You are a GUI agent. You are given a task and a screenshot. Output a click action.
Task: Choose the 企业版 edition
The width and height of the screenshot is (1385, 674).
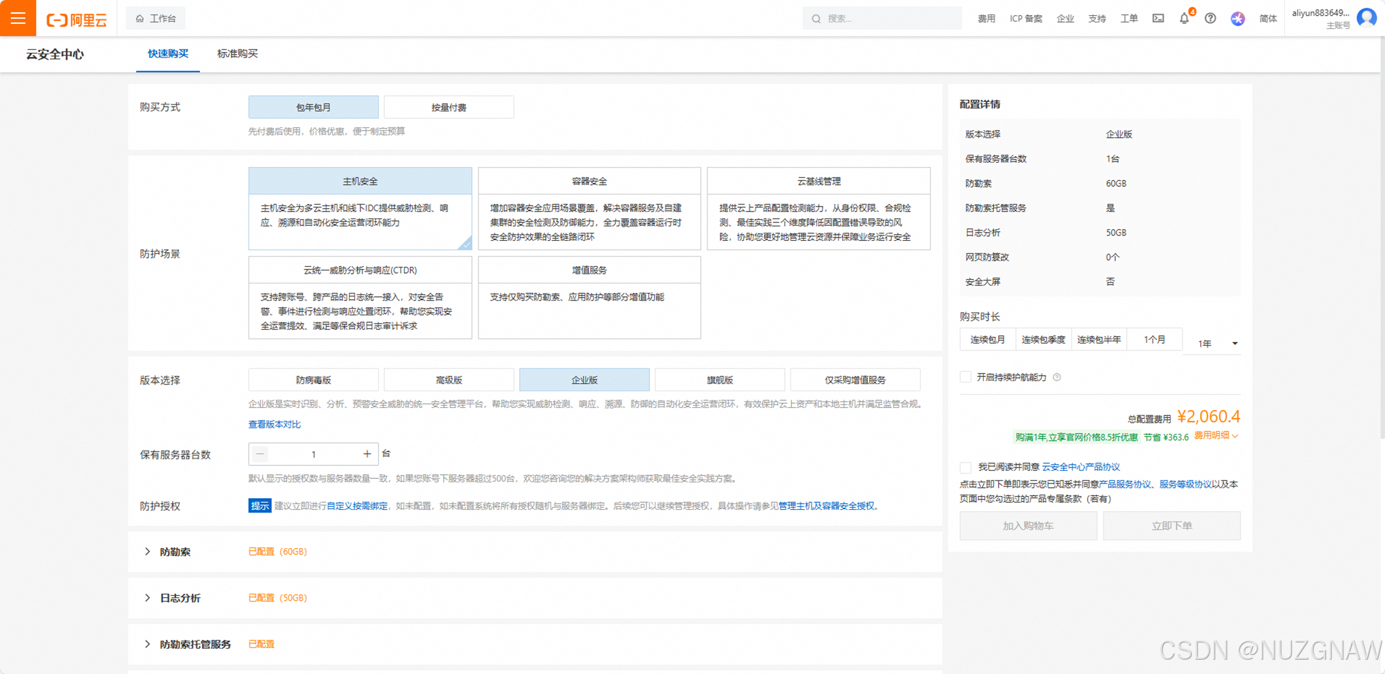tap(584, 380)
